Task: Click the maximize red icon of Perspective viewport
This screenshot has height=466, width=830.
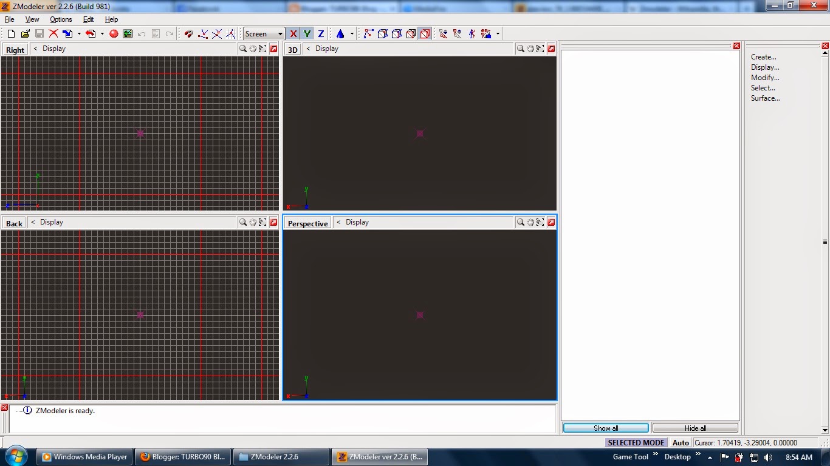Action: point(551,222)
